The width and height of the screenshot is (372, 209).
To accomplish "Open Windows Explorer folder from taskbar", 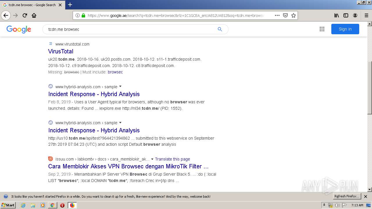I will click(x=33, y=205).
